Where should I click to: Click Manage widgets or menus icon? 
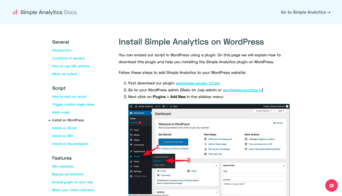pos(246,139)
